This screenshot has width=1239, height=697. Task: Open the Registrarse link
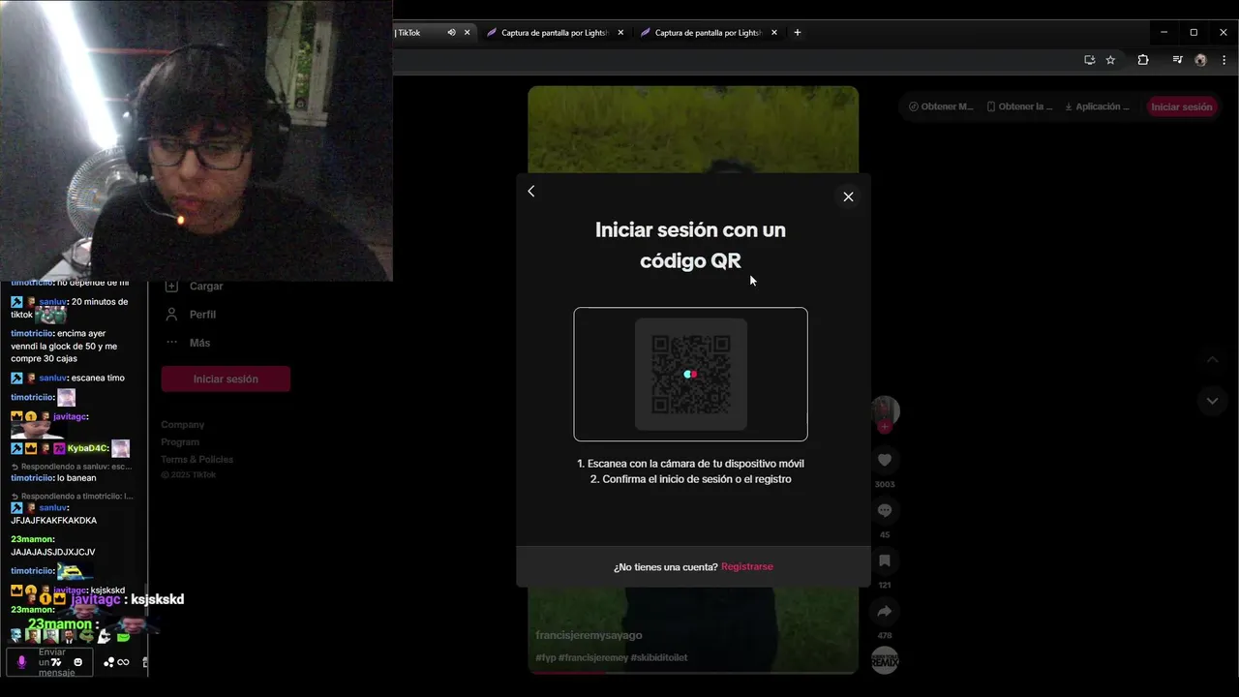tap(747, 566)
